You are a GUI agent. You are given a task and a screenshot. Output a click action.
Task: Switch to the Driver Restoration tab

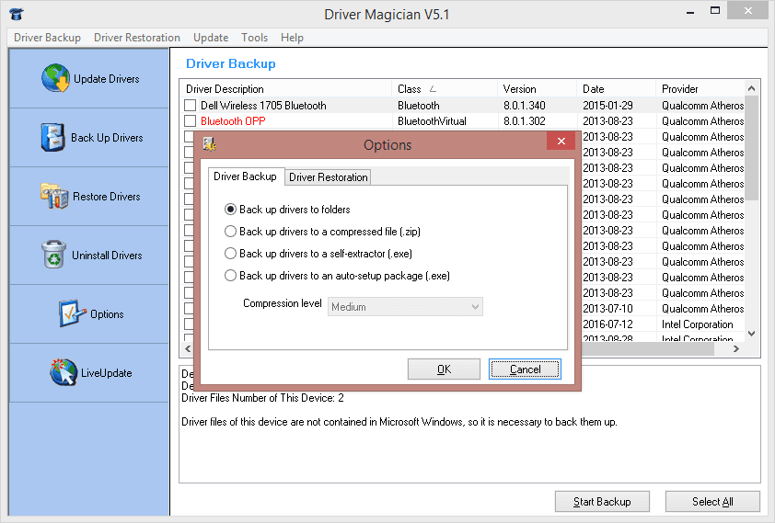(329, 177)
